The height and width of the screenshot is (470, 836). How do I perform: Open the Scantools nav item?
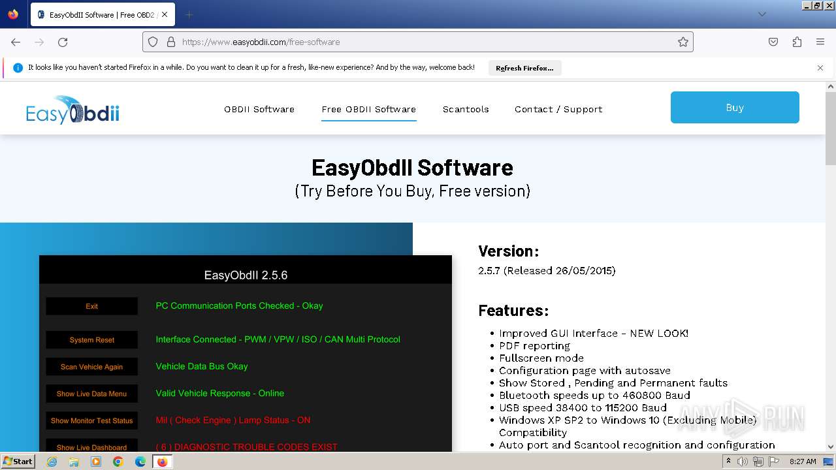(466, 109)
